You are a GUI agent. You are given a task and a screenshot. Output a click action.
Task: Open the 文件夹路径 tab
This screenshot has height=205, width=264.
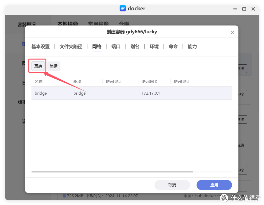coord(71,47)
